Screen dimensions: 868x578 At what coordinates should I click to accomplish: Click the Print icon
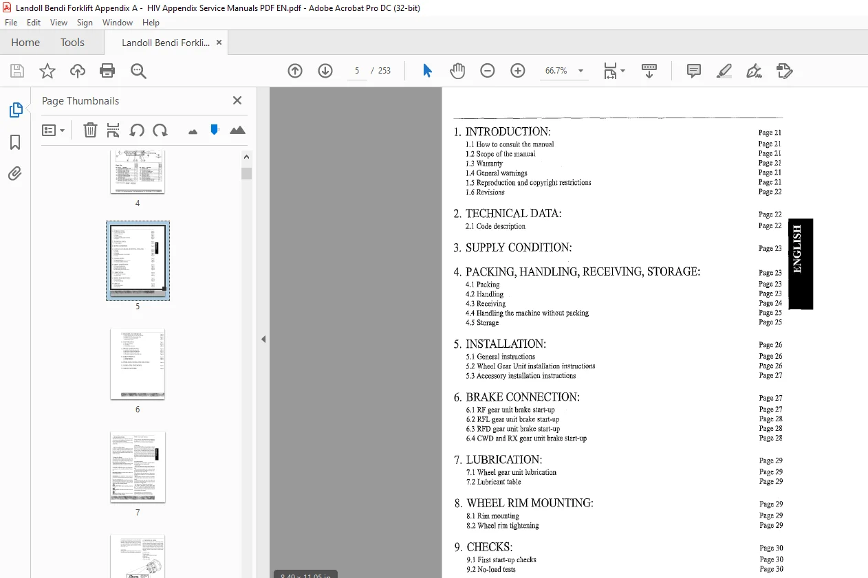tap(107, 71)
